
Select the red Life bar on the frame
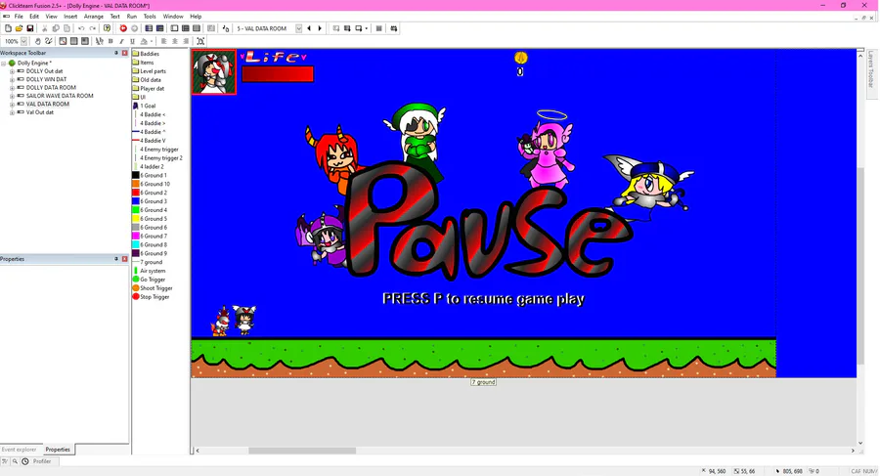tap(278, 74)
